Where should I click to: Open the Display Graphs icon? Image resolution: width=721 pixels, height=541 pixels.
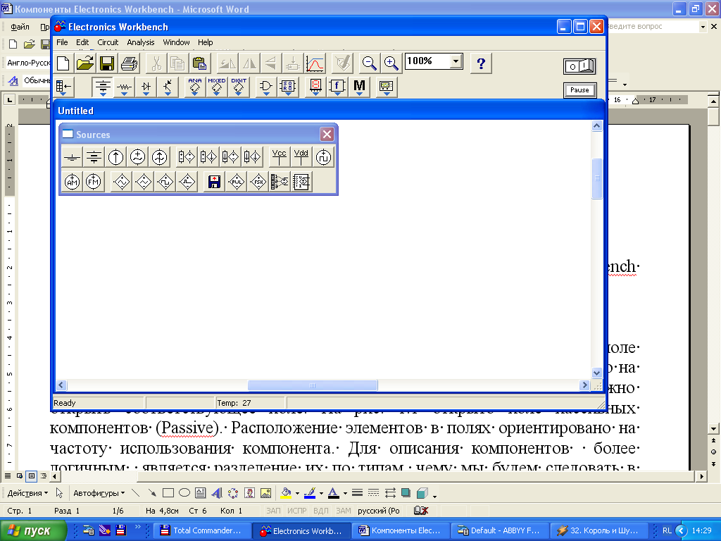point(315,63)
